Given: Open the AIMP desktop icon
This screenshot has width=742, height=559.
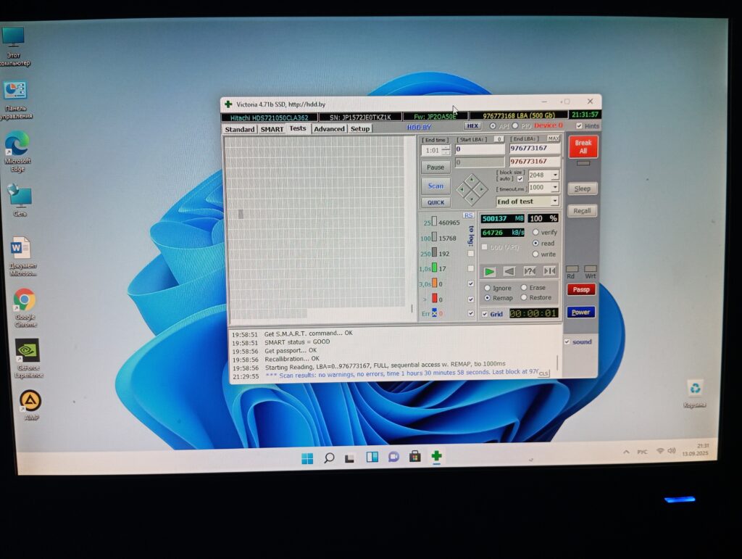Looking at the screenshot, I should tap(30, 405).
